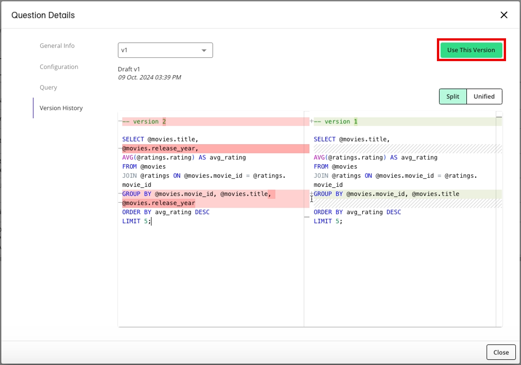The width and height of the screenshot is (521, 365).
Task: Click the plus marker beside version 1 comment
Action: point(312,121)
